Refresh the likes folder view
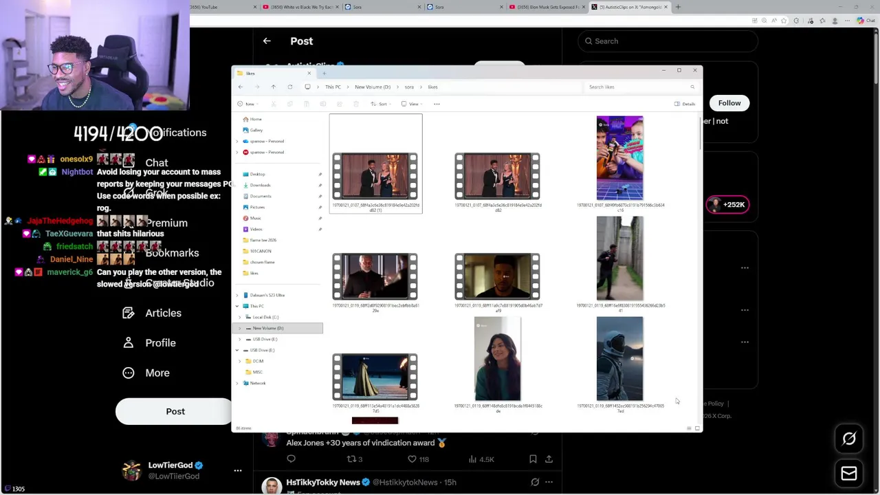The image size is (880, 495). tap(289, 87)
